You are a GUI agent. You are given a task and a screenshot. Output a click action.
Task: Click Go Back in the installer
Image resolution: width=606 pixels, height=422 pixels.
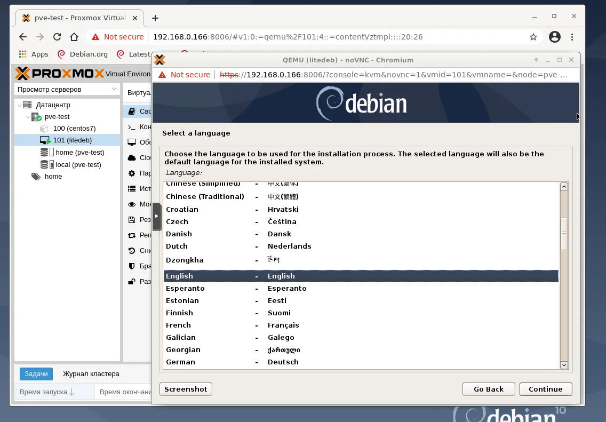(488, 389)
